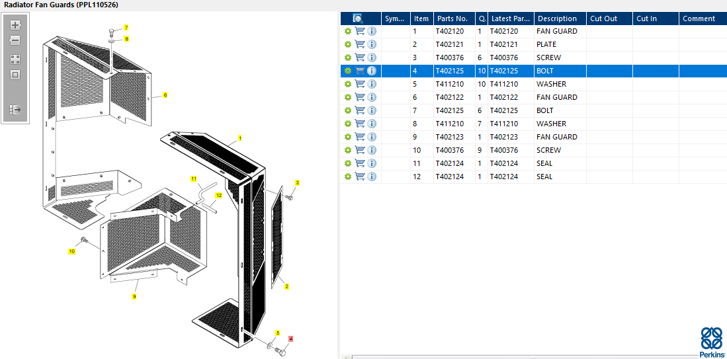Select callout 9 in the diagram
Image resolution: width=727 pixels, height=359 pixels.
[134, 296]
